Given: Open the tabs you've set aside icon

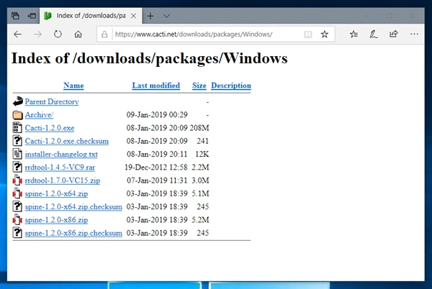Looking at the screenshot, I should pyautogui.click(x=15, y=16).
